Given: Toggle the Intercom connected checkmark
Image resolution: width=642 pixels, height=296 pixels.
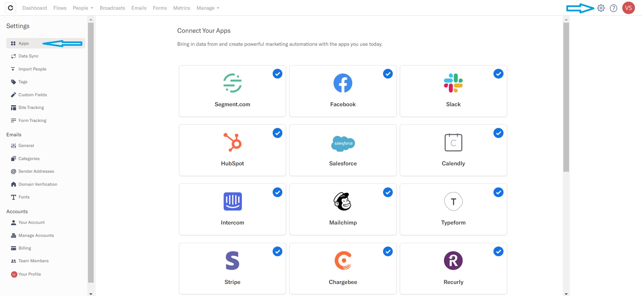Looking at the screenshot, I should (277, 192).
